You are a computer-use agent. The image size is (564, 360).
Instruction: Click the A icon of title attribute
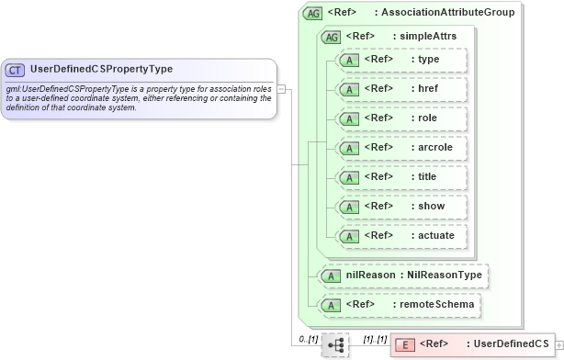349,177
